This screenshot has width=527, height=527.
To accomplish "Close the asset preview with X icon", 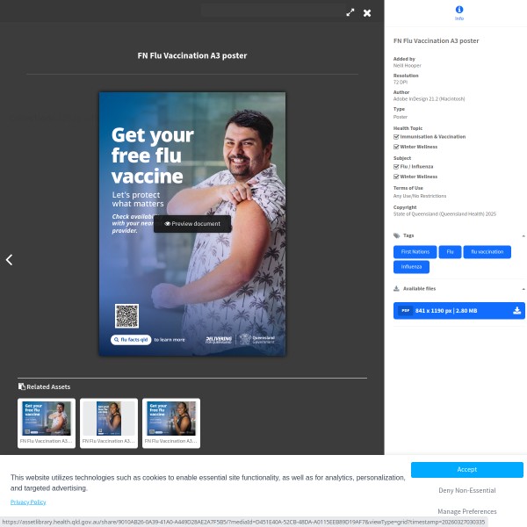I will click(367, 12).
